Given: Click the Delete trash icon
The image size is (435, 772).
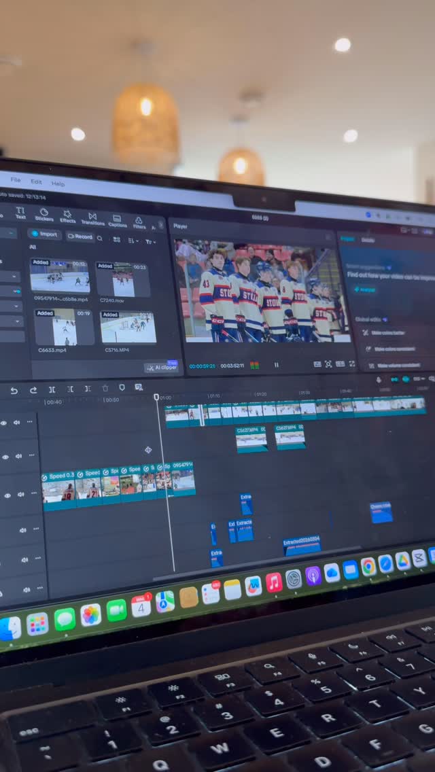Looking at the screenshot, I should coord(105,389).
